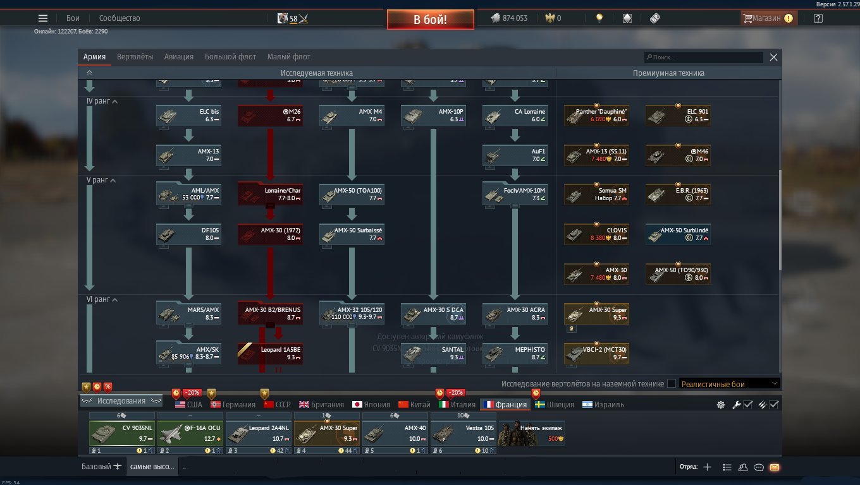The image size is (860, 485).
Task: Click the research tree vertical scrollbar
Action: [x=780, y=218]
